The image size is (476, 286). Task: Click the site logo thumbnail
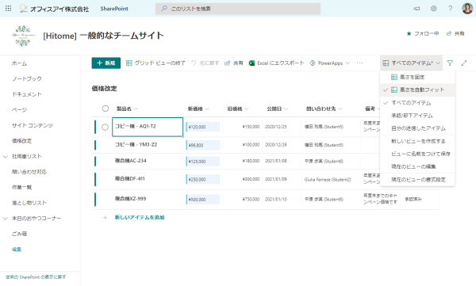[x=23, y=36]
